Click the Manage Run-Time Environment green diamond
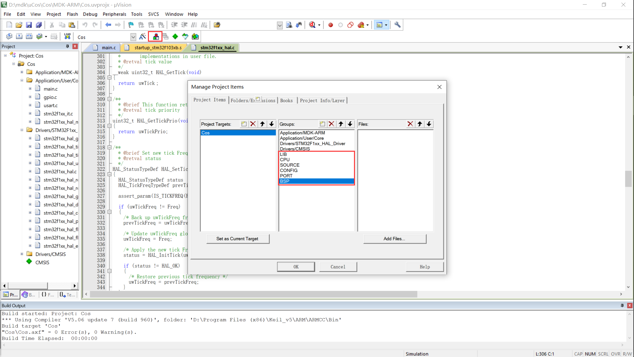634x357 pixels. (175, 37)
